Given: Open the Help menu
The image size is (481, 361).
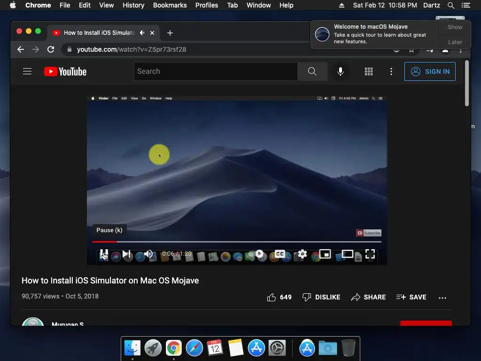Looking at the screenshot, I should 286,5.
